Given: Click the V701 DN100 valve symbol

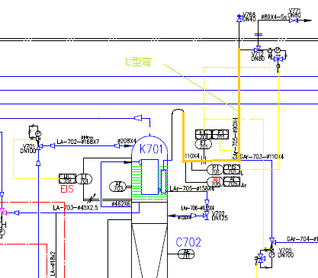Looking at the screenshot, I should (39, 146).
